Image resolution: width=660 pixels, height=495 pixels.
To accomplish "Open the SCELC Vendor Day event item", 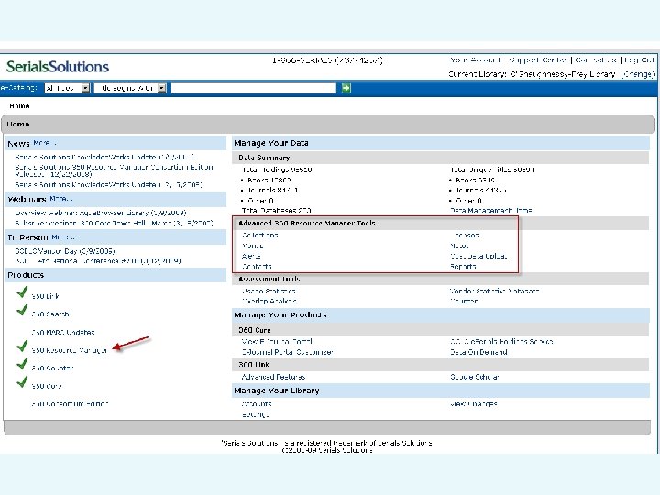I will tap(65, 251).
